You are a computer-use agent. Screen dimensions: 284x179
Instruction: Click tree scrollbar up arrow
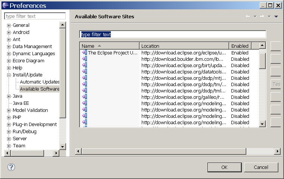[62, 25]
